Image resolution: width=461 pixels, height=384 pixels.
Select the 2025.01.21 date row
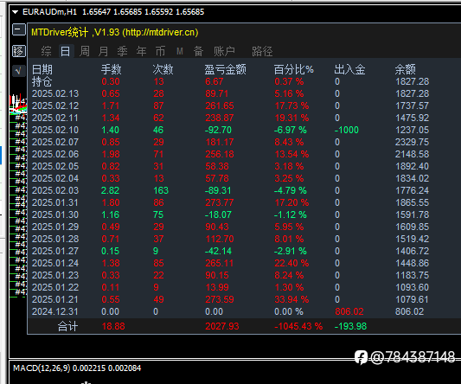click(x=55, y=299)
